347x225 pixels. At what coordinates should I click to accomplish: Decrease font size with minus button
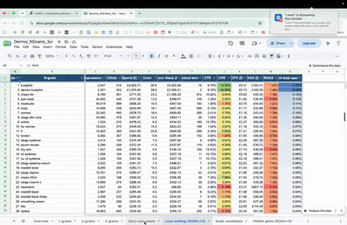tap(129, 56)
